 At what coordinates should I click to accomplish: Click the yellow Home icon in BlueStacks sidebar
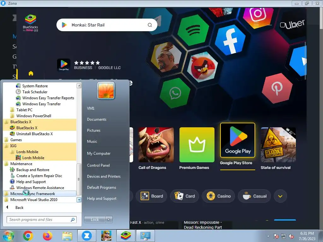[x=31, y=73]
